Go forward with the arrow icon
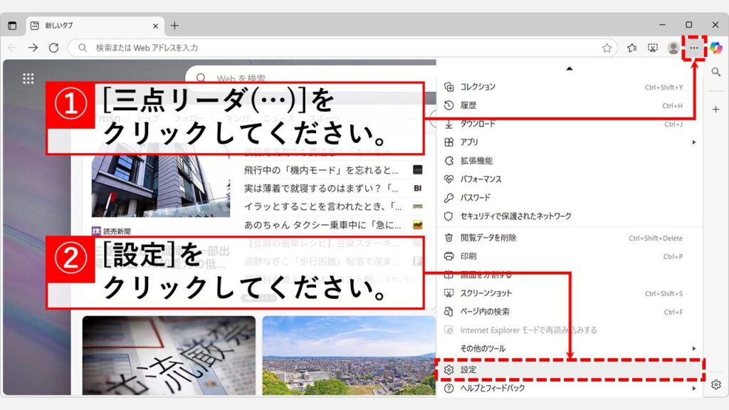The height and width of the screenshot is (410, 729). 33,48
